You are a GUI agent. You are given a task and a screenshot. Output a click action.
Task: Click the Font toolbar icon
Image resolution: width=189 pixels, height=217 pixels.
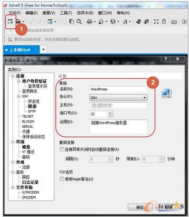[x=125, y=22]
